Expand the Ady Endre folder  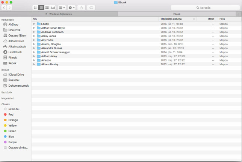click(x=34, y=40)
